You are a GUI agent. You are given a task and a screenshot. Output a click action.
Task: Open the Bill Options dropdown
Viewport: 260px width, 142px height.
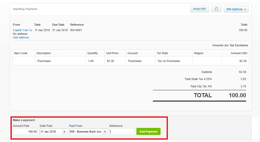click(236, 9)
